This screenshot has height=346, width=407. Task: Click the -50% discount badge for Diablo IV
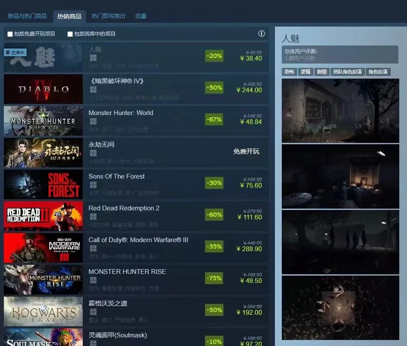(x=214, y=88)
